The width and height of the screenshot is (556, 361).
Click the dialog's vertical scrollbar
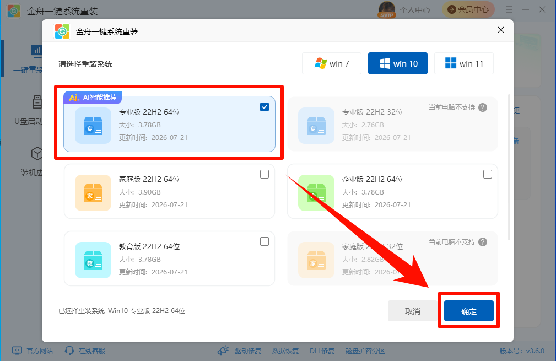[509, 167]
